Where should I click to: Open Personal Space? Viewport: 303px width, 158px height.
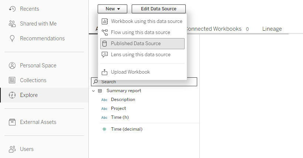38,65
